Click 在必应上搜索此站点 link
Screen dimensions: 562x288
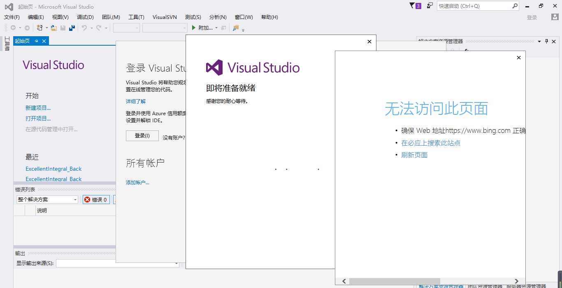[431, 143]
